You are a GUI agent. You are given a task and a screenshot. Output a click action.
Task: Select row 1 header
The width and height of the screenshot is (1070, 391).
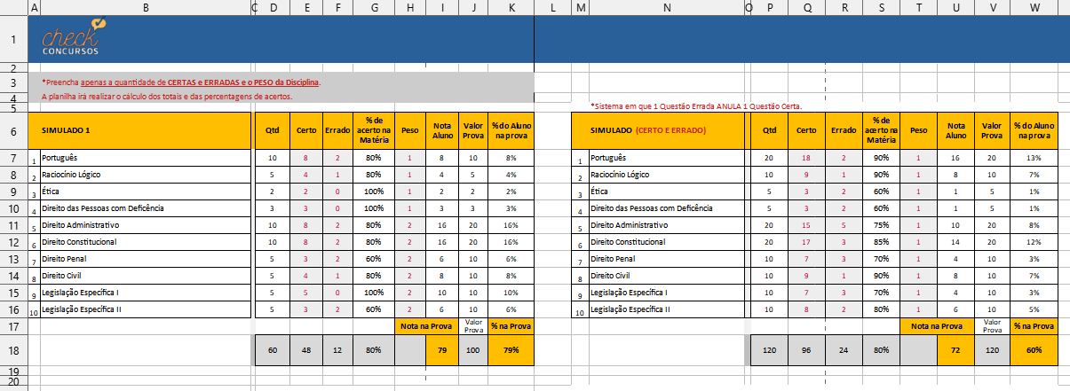[13, 39]
